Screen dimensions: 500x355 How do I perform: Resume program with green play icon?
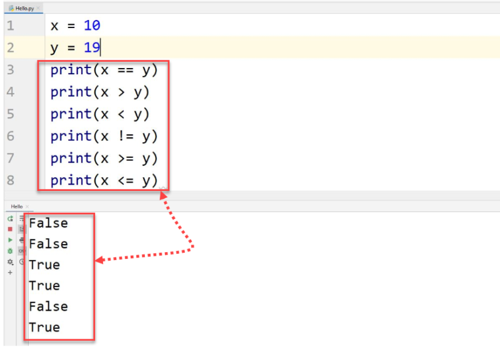pyautogui.click(x=10, y=240)
